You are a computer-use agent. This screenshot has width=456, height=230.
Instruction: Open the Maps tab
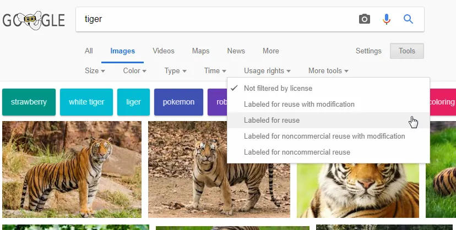(x=200, y=51)
